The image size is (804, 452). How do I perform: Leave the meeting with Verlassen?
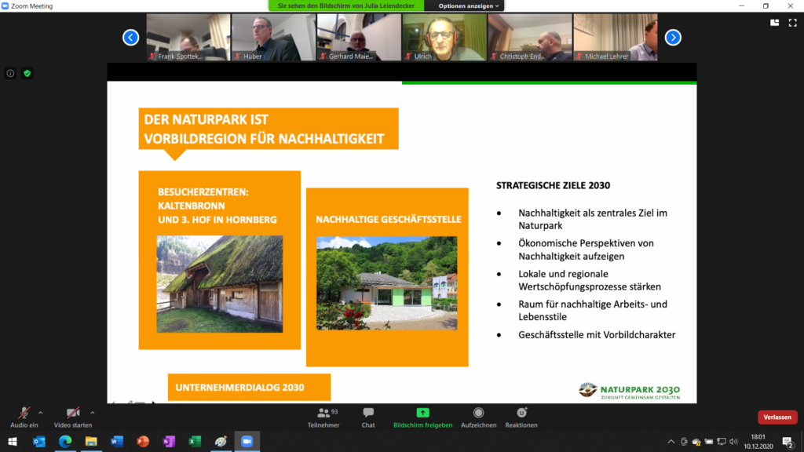(x=777, y=417)
